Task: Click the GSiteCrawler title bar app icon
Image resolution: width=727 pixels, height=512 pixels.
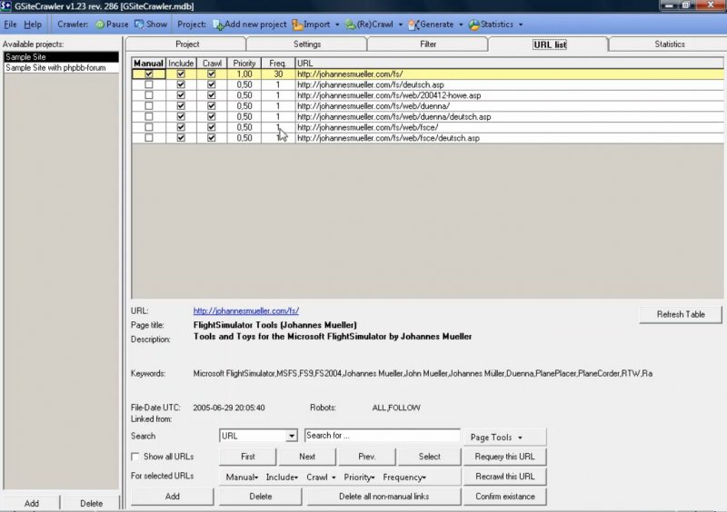Action: pyautogui.click(x=6, y=6)
